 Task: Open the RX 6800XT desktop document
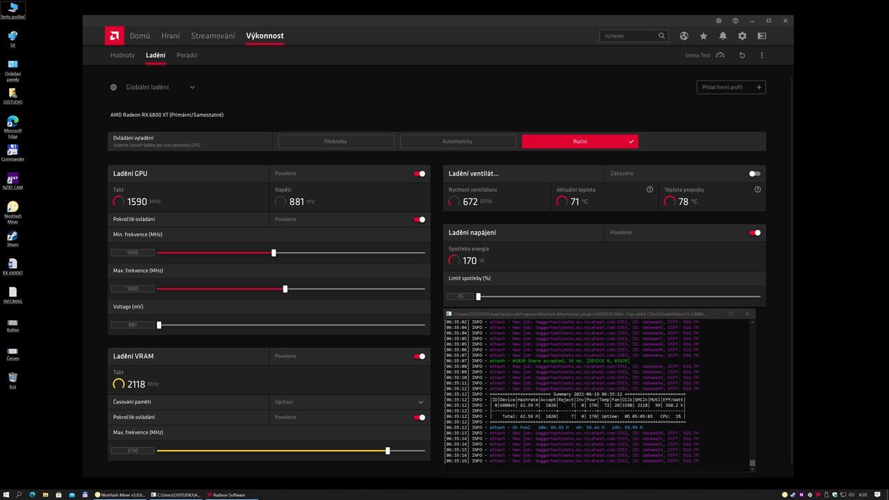pos(13,267)
